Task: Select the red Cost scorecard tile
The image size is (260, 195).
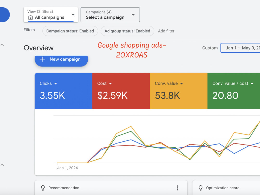Action: coord(121,91)
